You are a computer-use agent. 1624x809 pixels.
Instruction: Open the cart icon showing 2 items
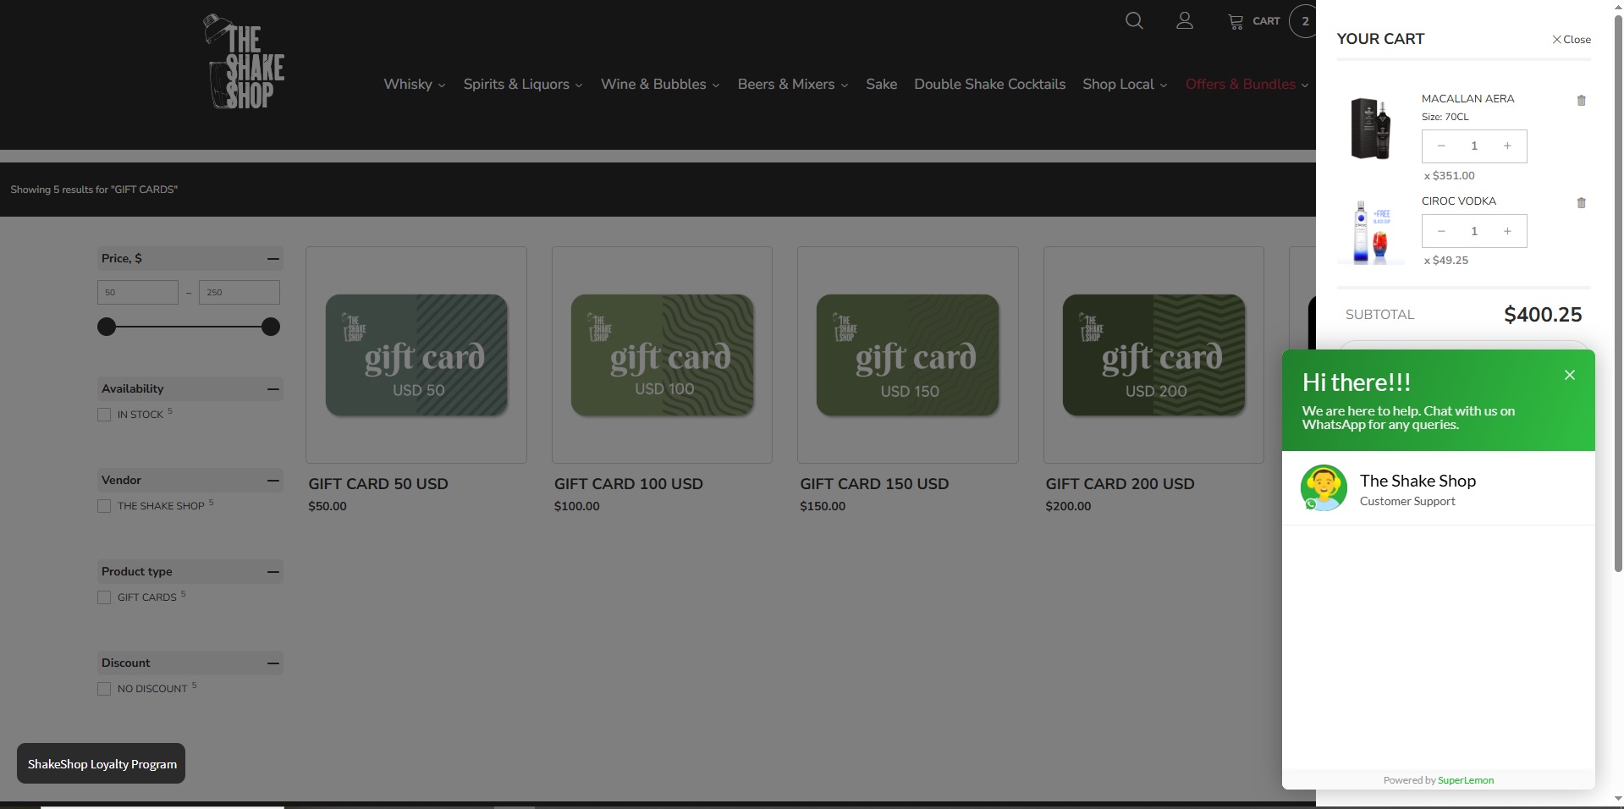pos(1236,20)
